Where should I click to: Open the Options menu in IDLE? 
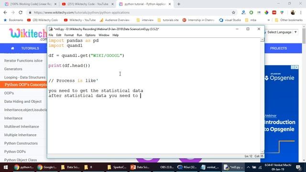tap(90, 35)
